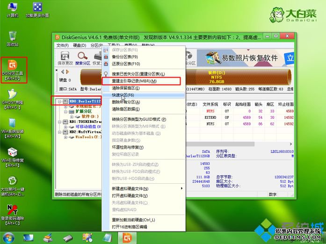Click DiskGenius taskbar button
The width and height of the screenshot is (326, 244).
coord(127,238)
